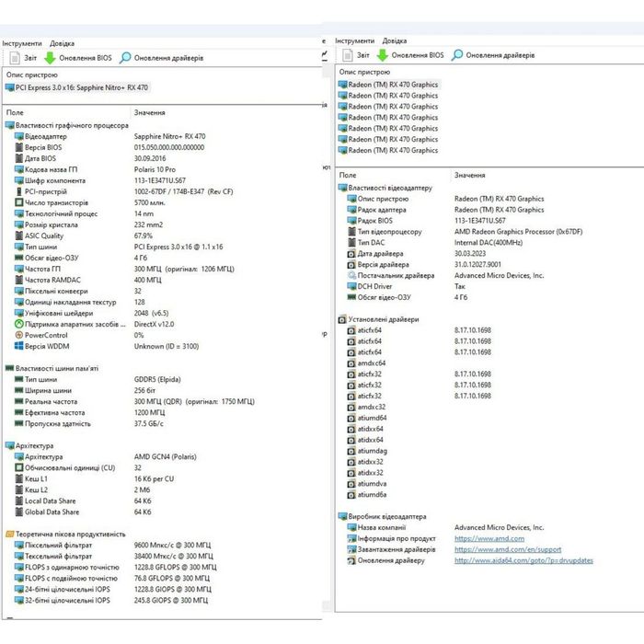Click the Тип DAC chip icon
The width and height of the screenshot is (644, 644).
351,243
